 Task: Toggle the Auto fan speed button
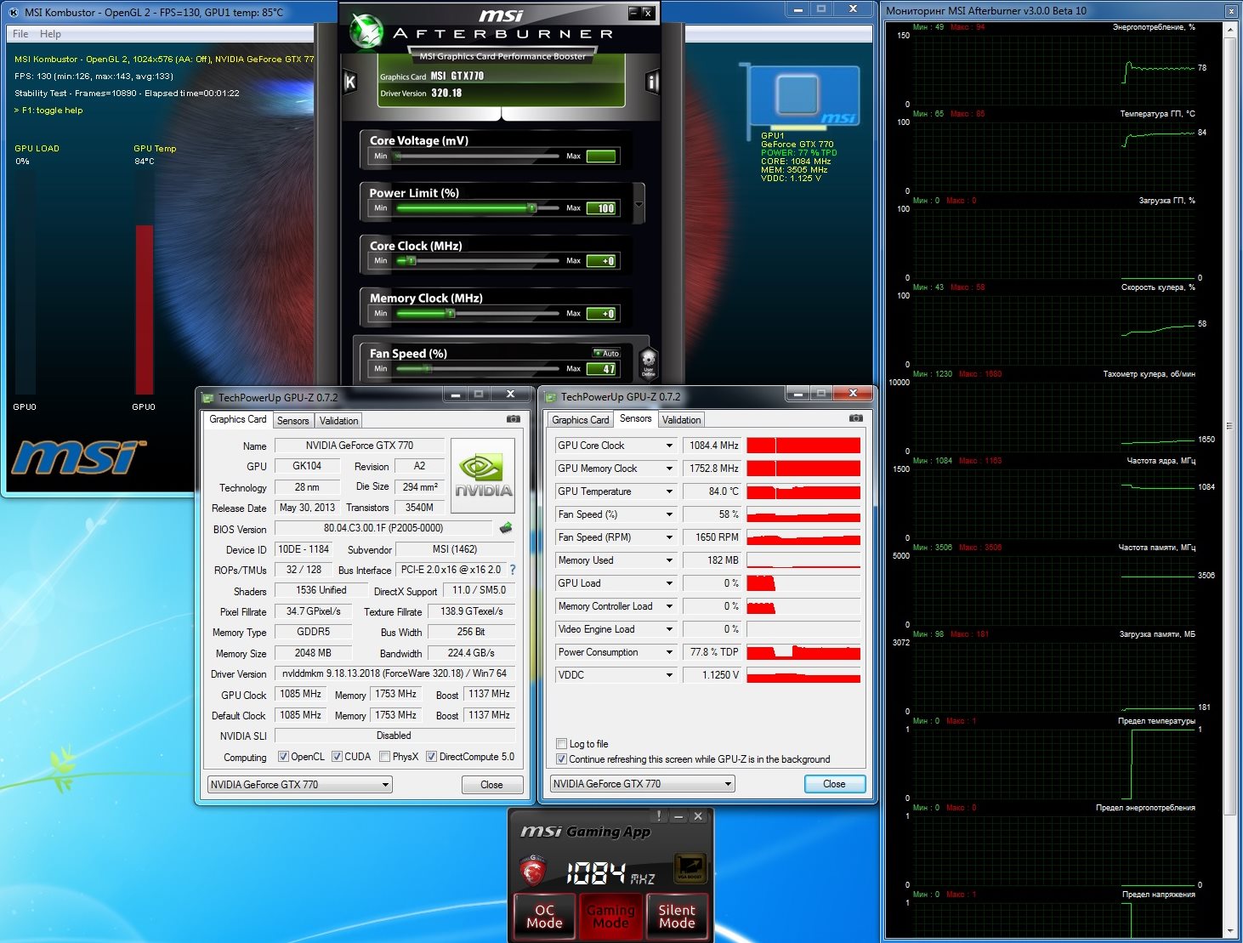click(607, 353)
